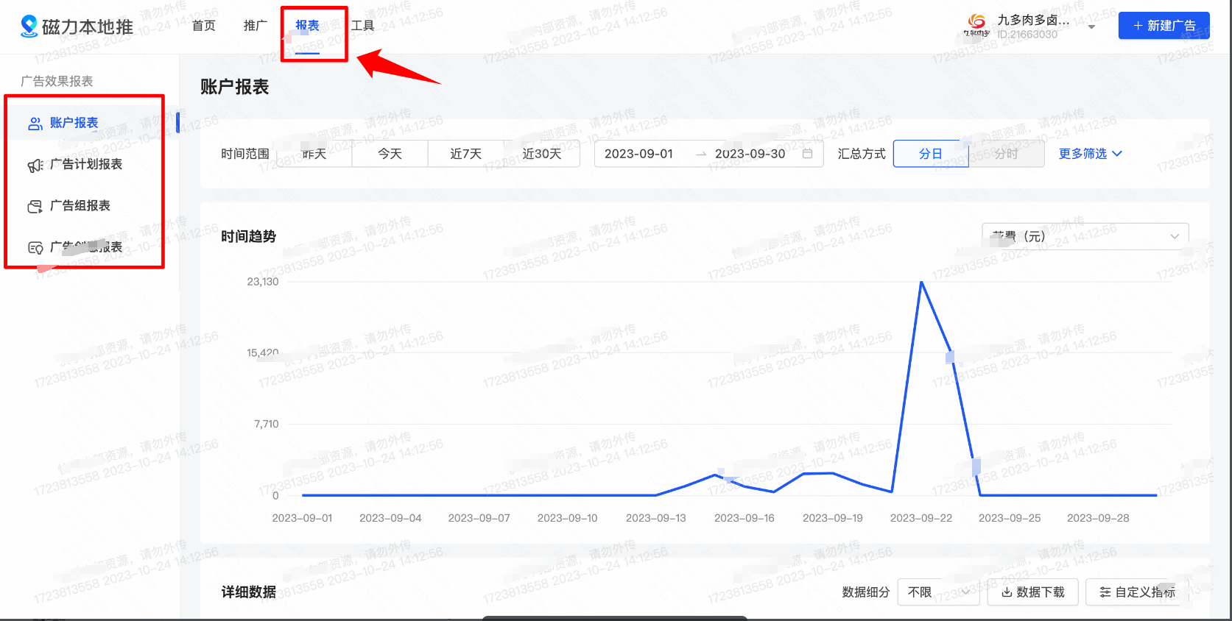Viewport: 1232px width, 621px height.
Task: Click the 九多肉多卤 account avatar
Action: 977,25
